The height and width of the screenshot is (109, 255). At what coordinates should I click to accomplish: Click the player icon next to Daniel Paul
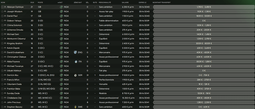(x=5, y=16)
